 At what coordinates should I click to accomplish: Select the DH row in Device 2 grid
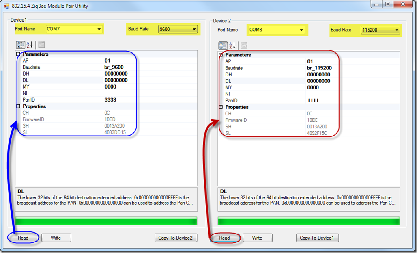point(309,75)
